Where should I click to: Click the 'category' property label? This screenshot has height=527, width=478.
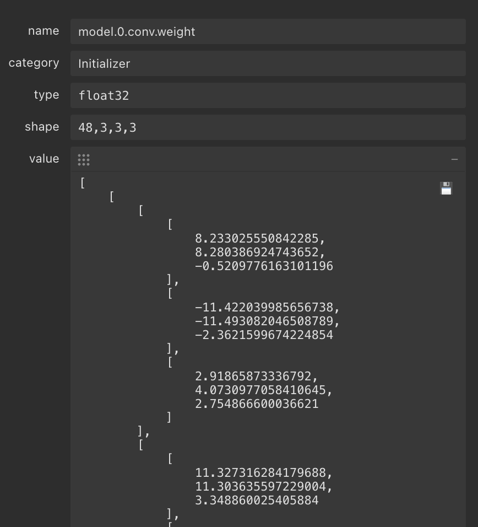click(34, 63)
